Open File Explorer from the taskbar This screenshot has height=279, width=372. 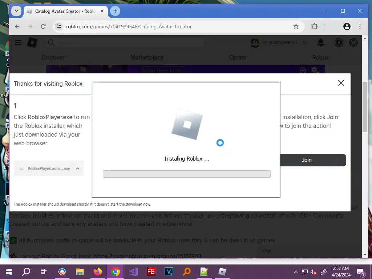coord(80,272)
